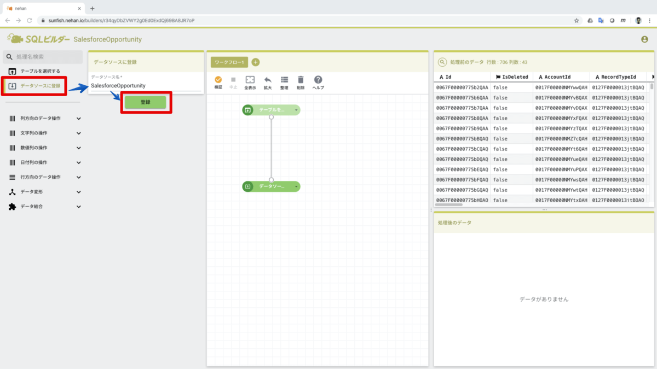Select the テーブルを… workflow node
Image resolution: width=657 pixels, height=369 pixels.
tap(271, 110)
